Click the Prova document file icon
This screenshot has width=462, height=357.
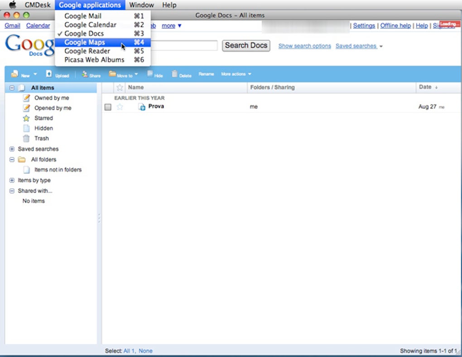click(x=142, y=107)
